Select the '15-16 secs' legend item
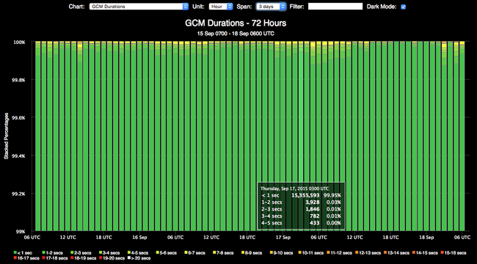Image resolution: width=477 pixels, height=264 pixels. coord(454,253)
